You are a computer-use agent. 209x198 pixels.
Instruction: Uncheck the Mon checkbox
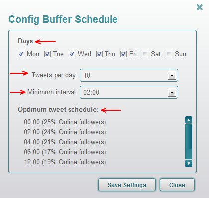pyautogui.click(x=21, y=54)
